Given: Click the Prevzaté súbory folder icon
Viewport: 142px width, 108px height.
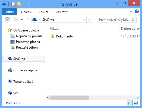Looking at the screenshot, I should coord(12,47).
